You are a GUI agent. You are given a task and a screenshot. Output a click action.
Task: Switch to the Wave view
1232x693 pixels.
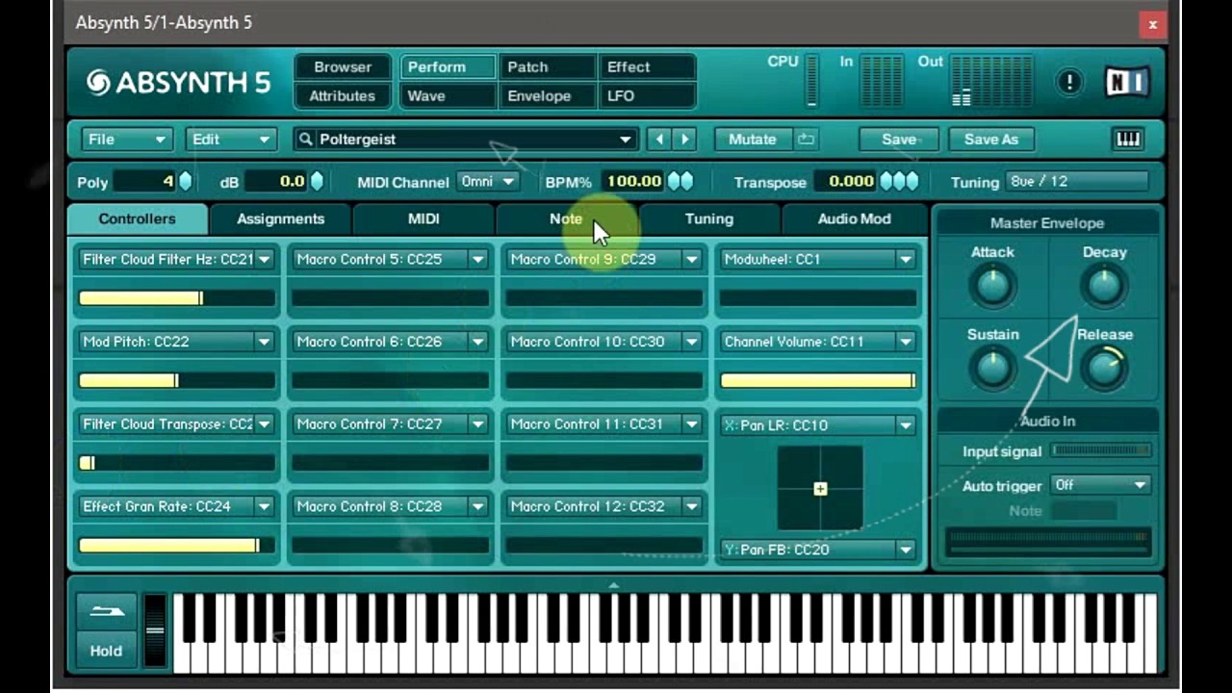[448, 96]
